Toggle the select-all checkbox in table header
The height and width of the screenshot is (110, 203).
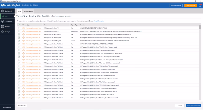tap(19, 25)
